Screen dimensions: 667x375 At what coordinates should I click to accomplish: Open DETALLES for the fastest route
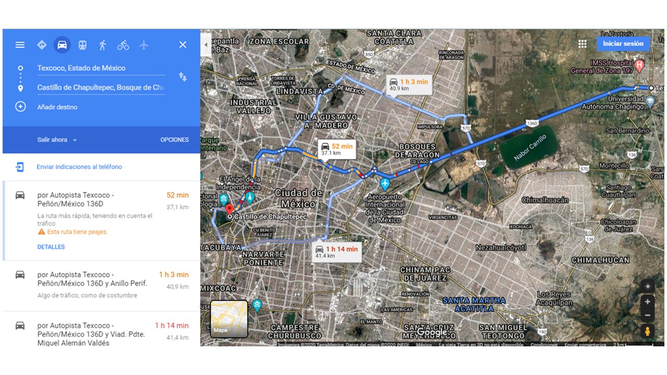(x=51, y=247)
